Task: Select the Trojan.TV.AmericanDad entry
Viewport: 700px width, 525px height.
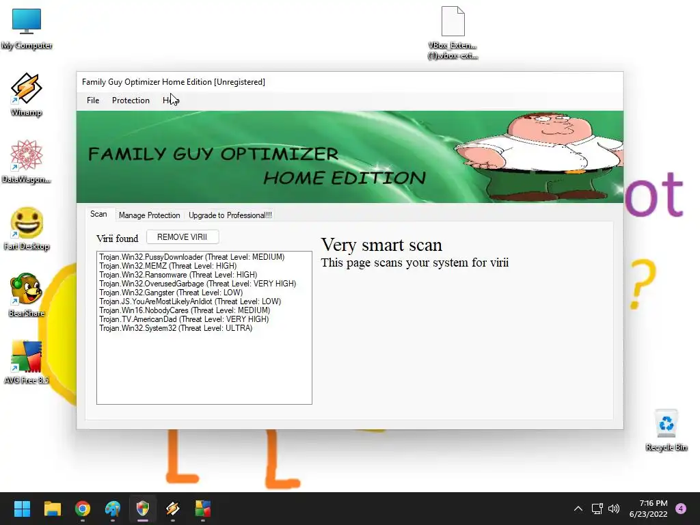Action: (184, 320)
